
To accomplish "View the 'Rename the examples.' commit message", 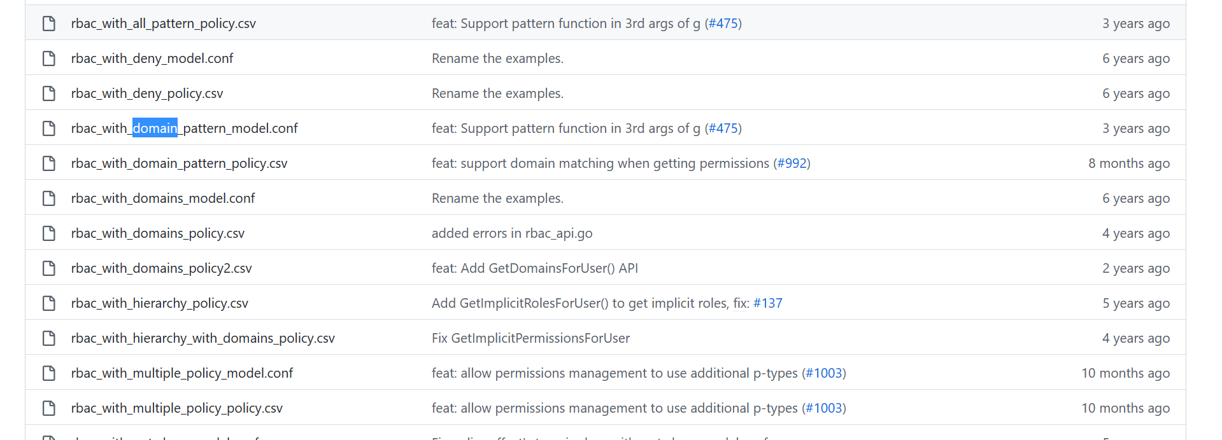I will (497, 58).
